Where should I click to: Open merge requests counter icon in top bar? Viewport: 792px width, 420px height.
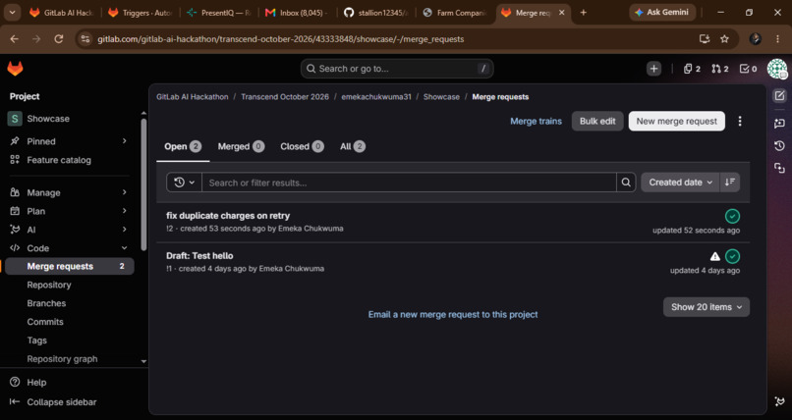tap(719, 69)
